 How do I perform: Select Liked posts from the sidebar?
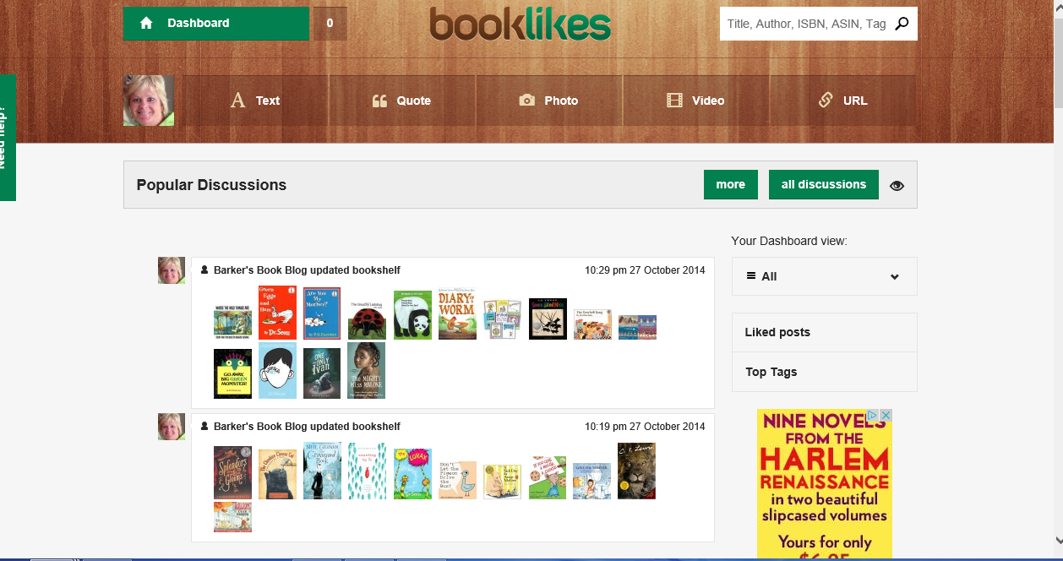pos(777,332)
